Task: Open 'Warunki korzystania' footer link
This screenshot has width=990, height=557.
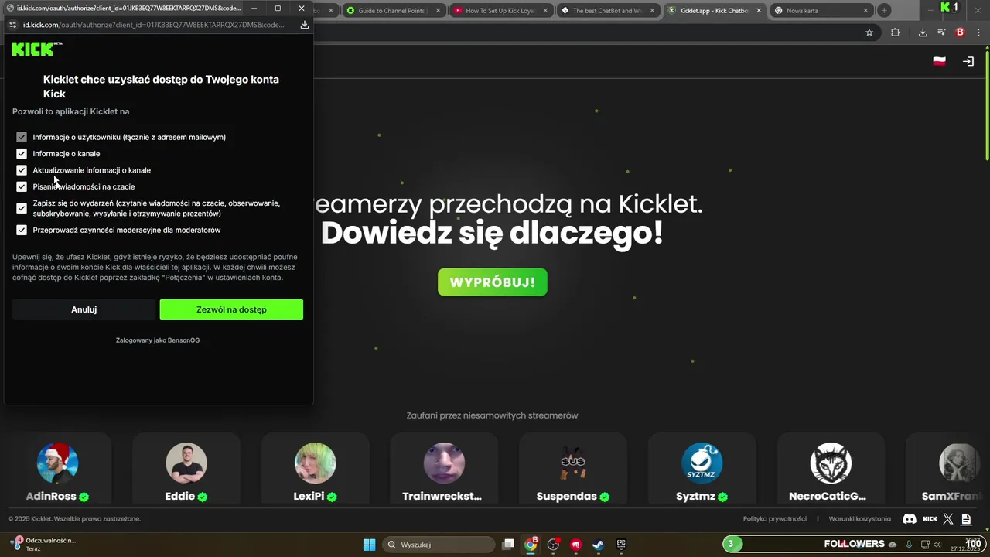Action: click(860, 519)
